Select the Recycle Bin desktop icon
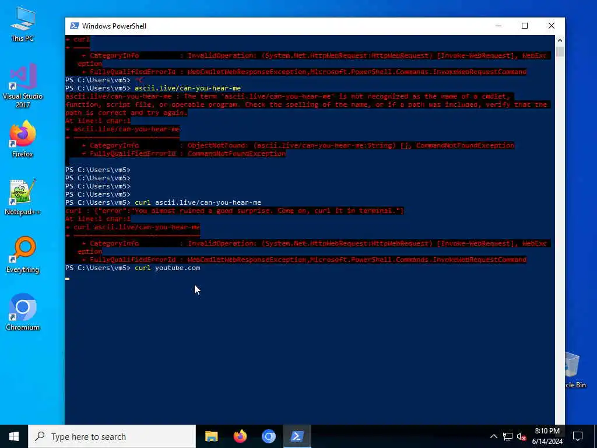This screenshot has width=597, height=448. coord(575,370)
